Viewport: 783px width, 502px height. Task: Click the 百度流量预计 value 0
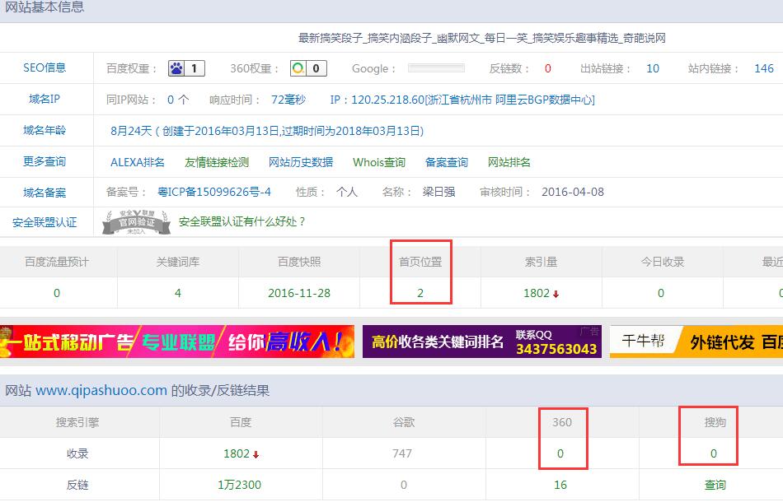coord(57,293)
